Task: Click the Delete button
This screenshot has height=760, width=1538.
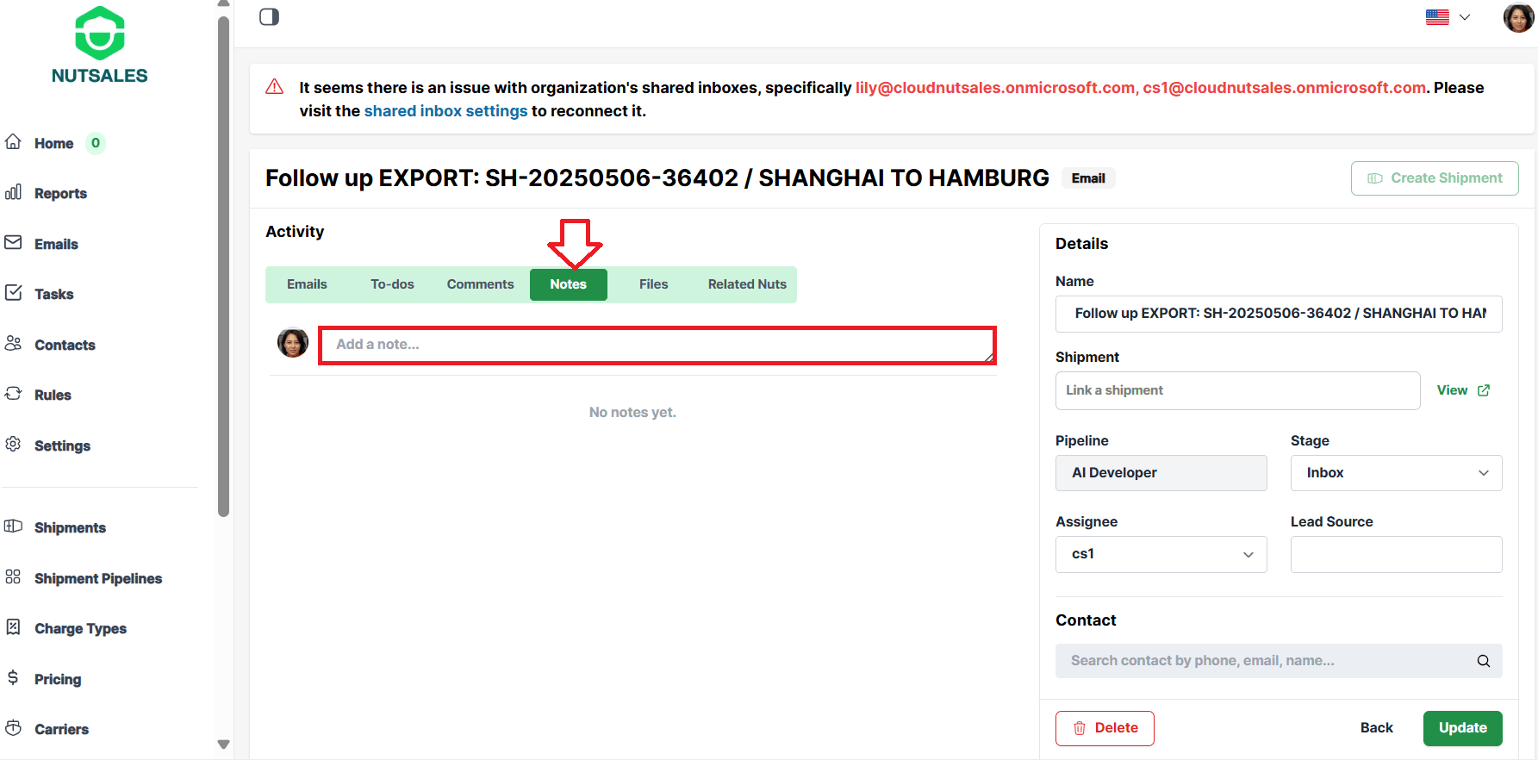Action: click(x=1105, y=728)
